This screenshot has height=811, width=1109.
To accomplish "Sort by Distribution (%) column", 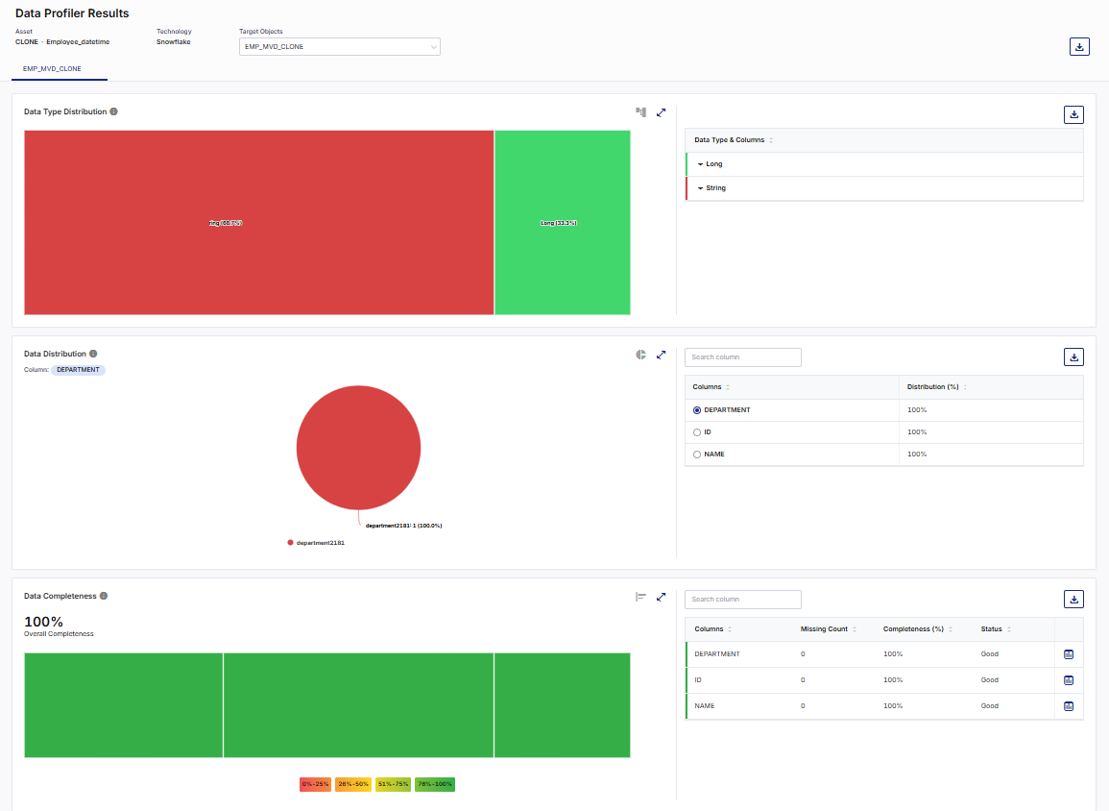I will pos(965,387).
